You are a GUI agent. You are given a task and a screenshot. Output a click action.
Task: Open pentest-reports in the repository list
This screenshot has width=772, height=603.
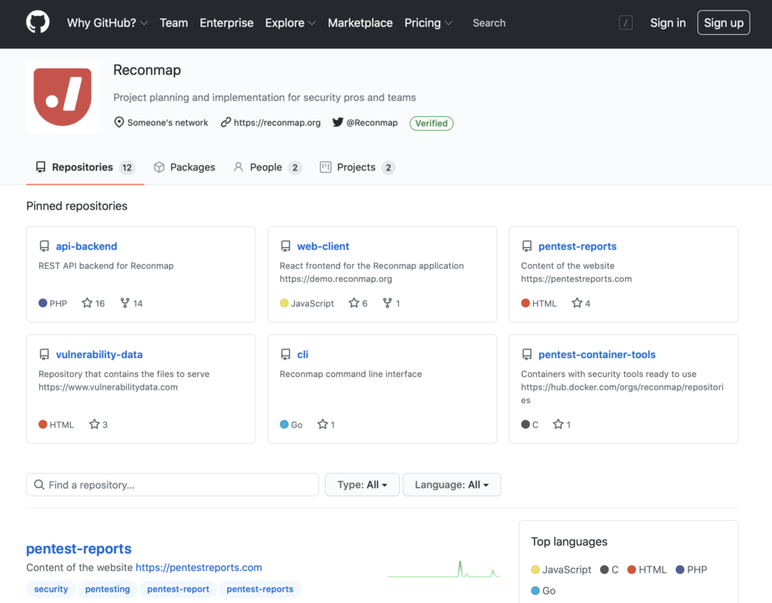[78, 549]
